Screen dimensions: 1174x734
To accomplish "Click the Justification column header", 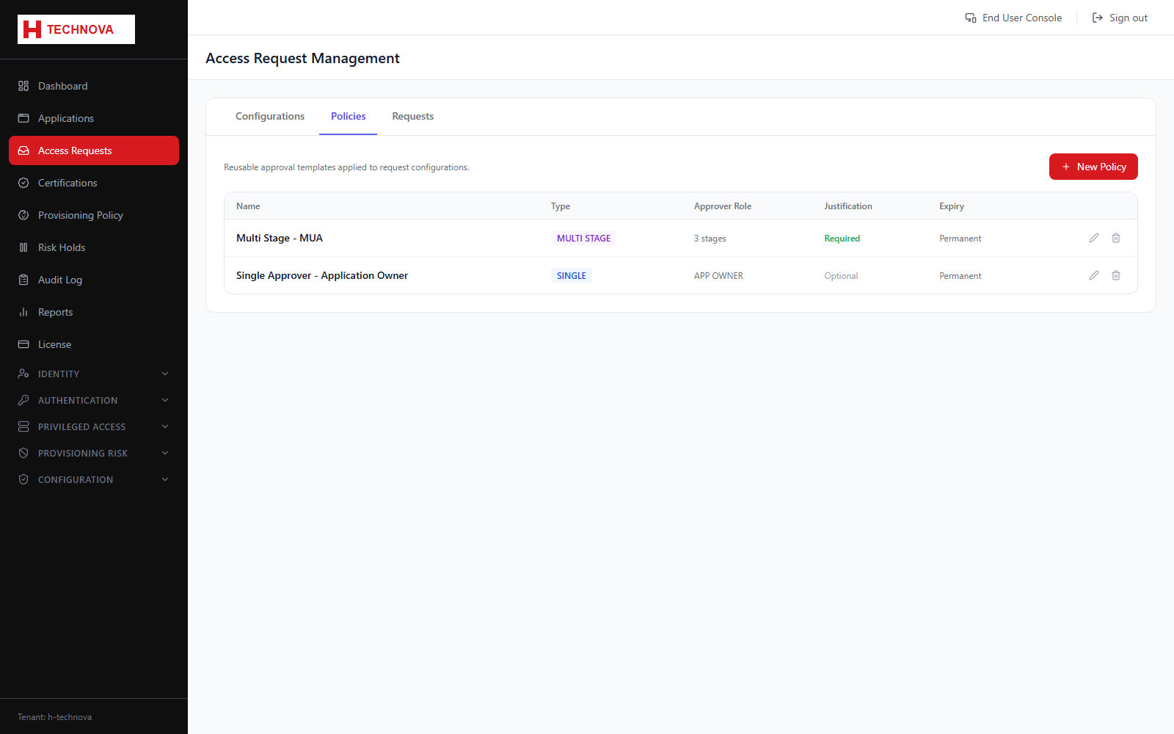I will [x=848, y=206].
